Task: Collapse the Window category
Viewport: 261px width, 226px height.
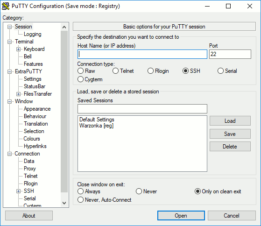Action: 10,101
